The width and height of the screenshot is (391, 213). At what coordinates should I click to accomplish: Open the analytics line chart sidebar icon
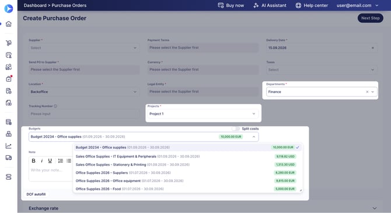click(x=9, y=146)
